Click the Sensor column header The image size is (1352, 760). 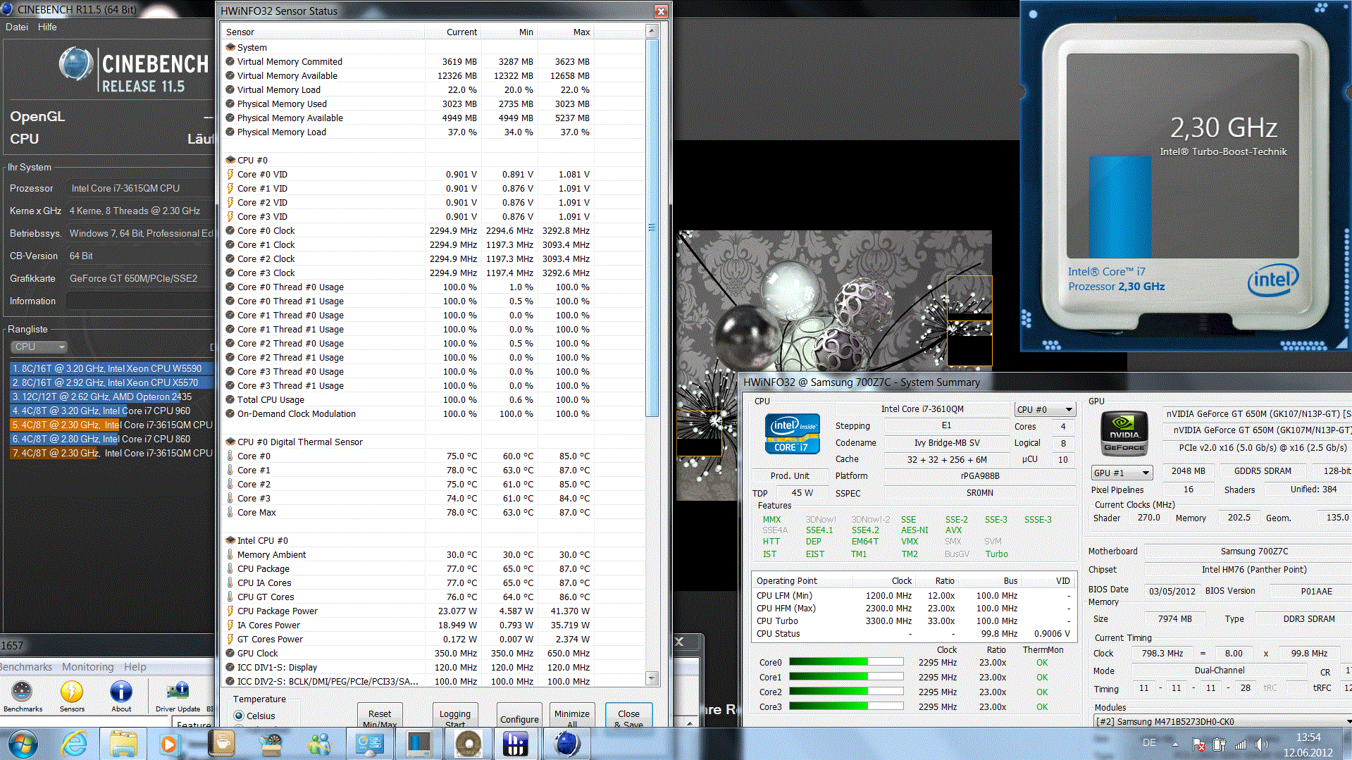click(323, 32)
